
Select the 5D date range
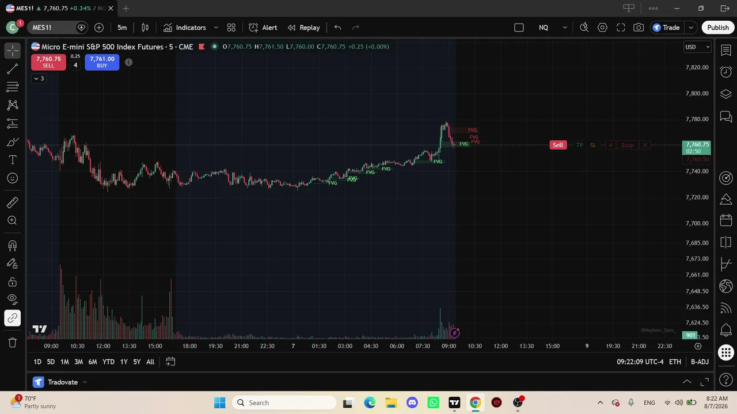tap(51, 362)
